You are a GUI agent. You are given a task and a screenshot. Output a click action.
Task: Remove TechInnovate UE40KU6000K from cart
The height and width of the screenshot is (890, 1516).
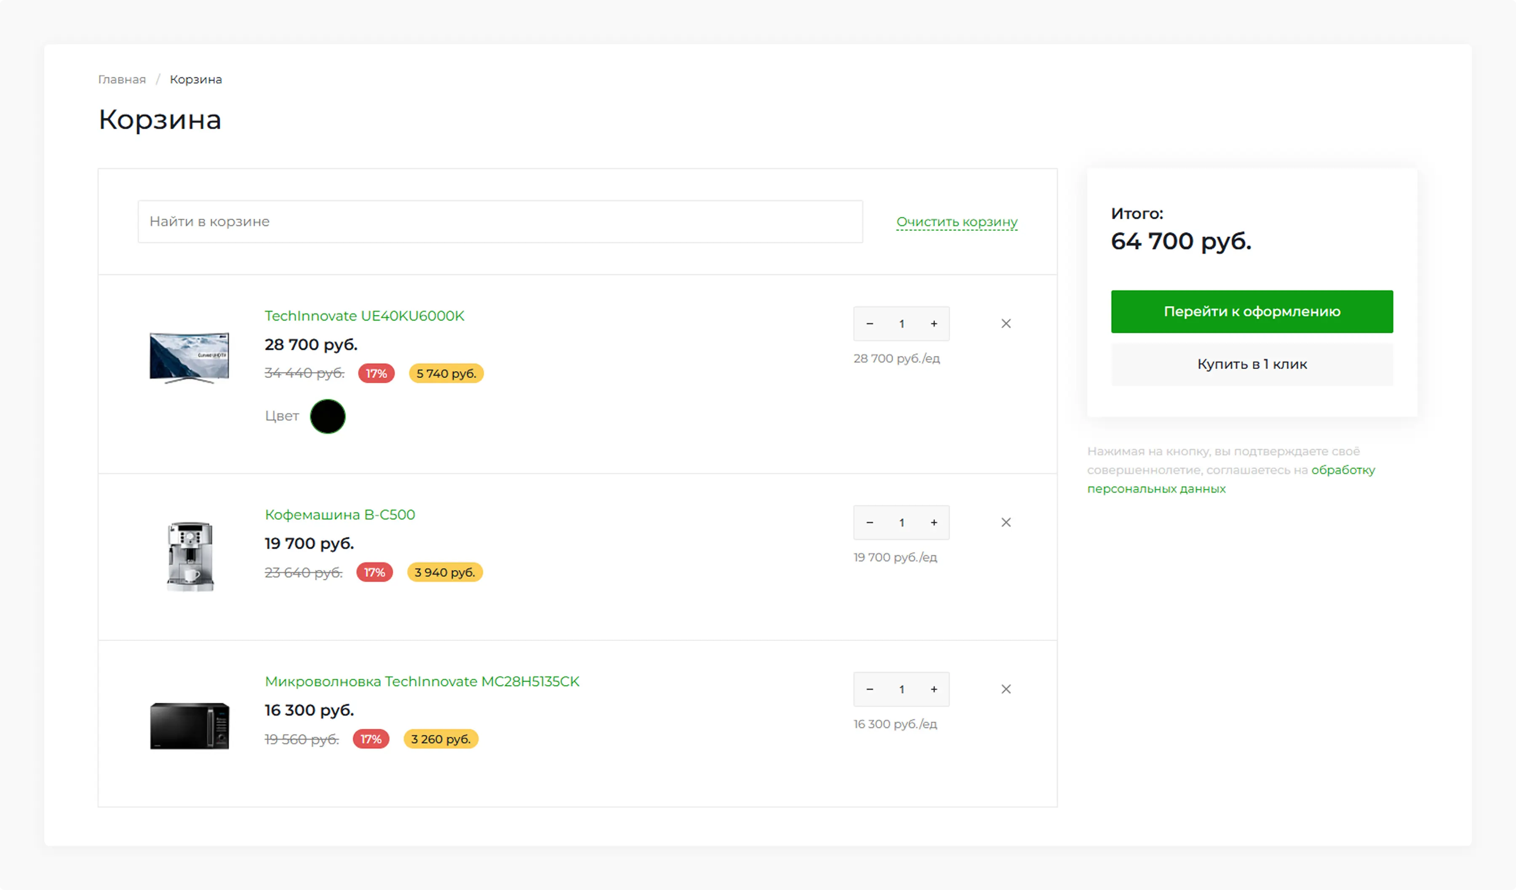point(1006,324)
